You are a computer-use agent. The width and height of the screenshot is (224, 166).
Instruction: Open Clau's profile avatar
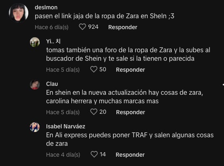[35, 85]
